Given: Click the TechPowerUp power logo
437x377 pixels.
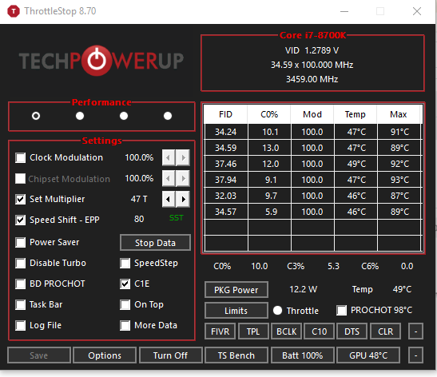Looking at the screenshot, I should (97, 61).
